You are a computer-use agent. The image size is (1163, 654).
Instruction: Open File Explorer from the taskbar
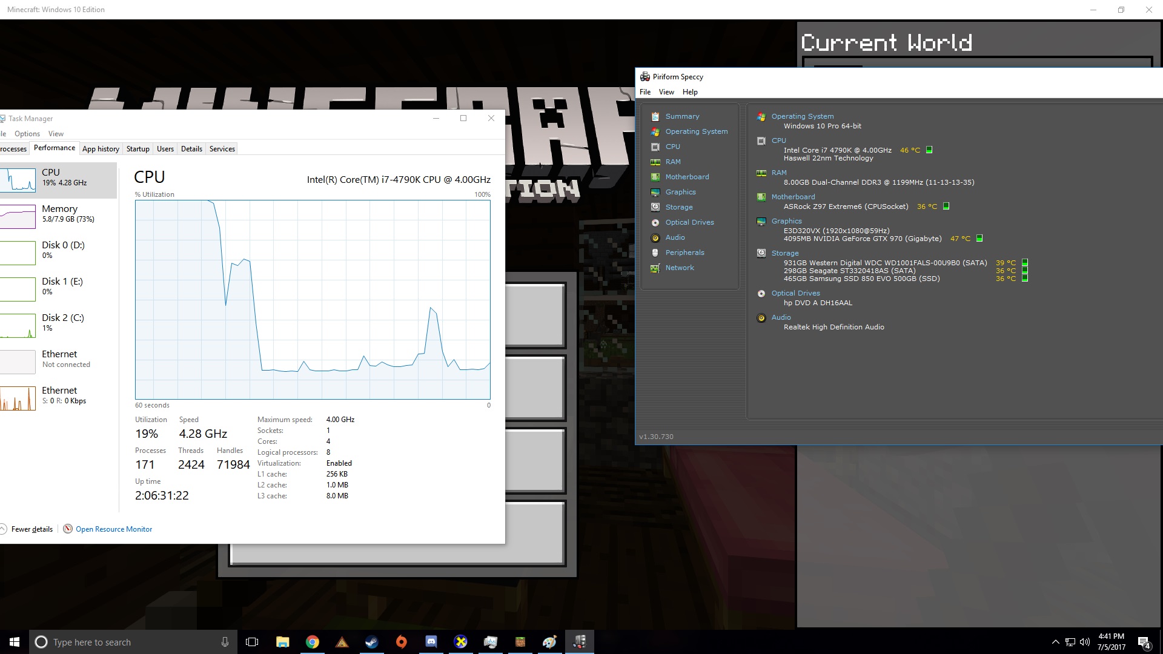tap(282, 642)
